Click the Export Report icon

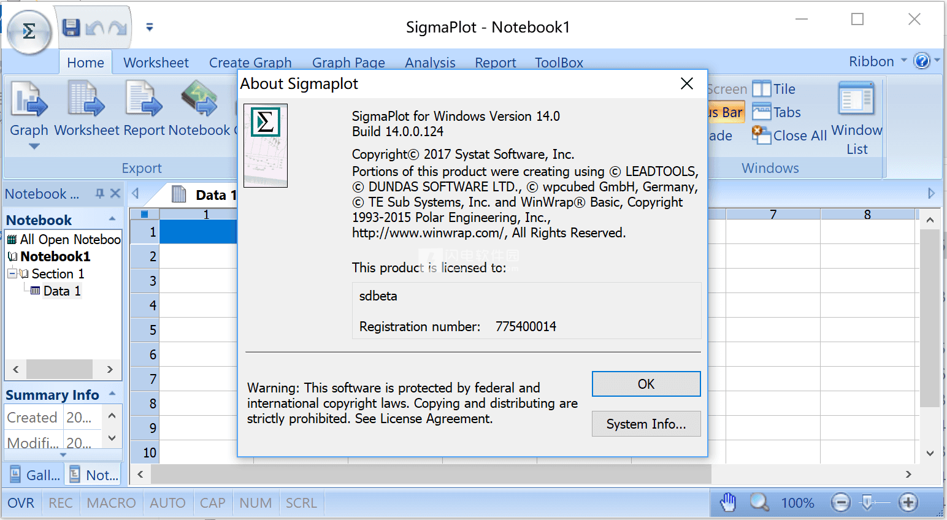(145, 101)
